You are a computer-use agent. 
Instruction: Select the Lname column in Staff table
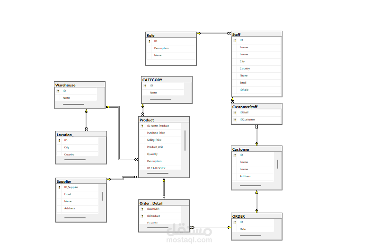point(256,54)
